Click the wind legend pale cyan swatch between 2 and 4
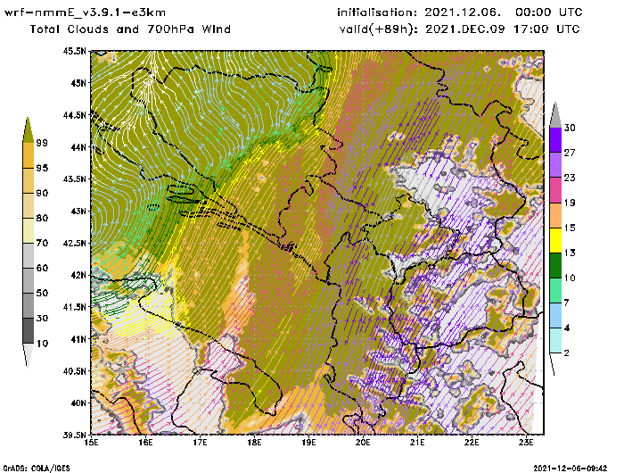 555,340
